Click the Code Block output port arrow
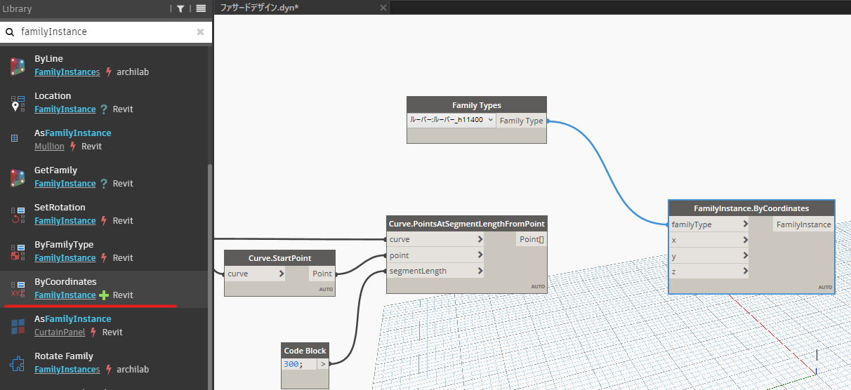Viewport: 851px width, 390px height. (x=323, y=364)
